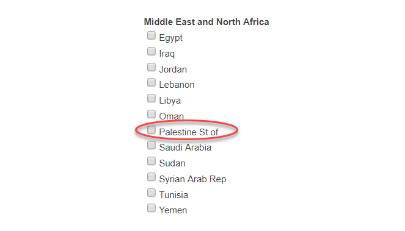Toggle the Tunisia checkbox
This screenshot has height=231, width=405.
pyautogui.click(x=151, y=193)
